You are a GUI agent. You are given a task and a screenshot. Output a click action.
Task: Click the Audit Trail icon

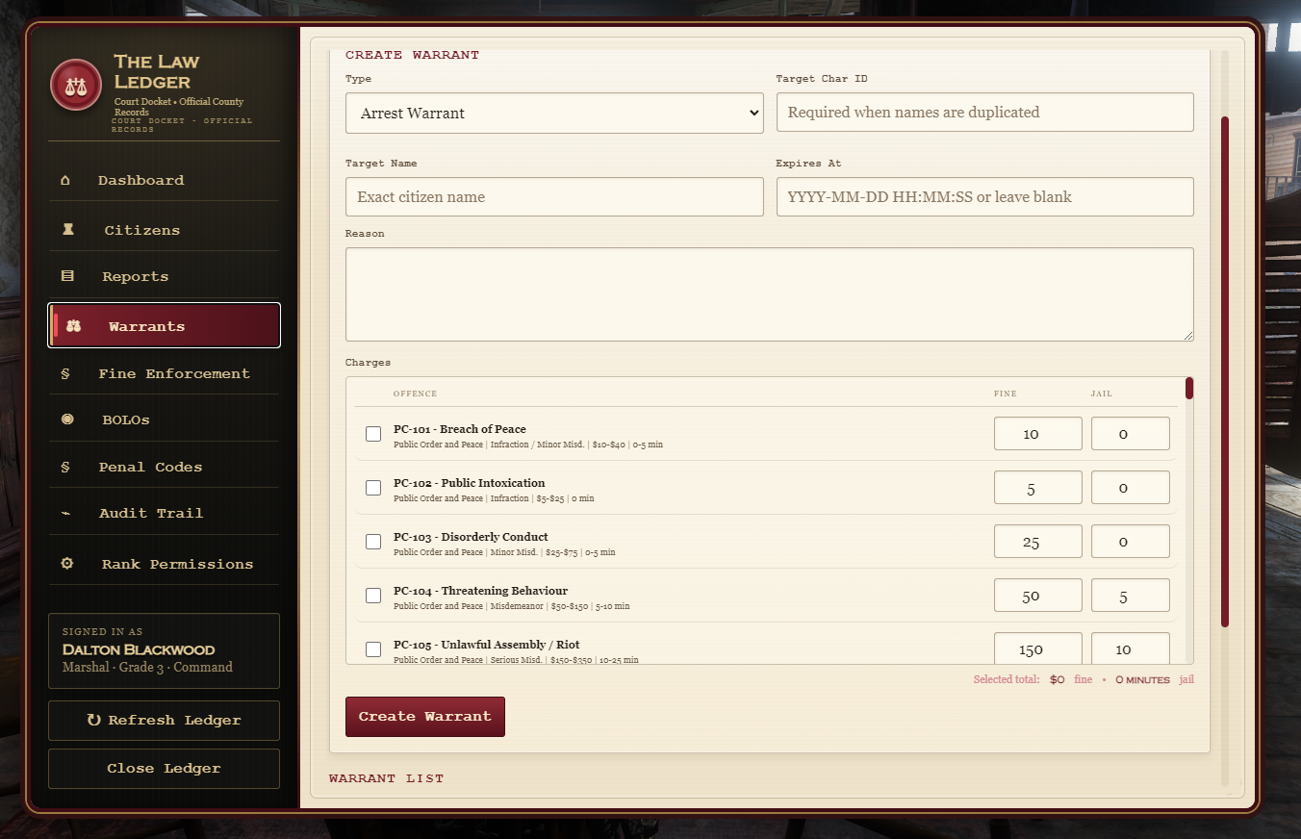pos(65,513)
